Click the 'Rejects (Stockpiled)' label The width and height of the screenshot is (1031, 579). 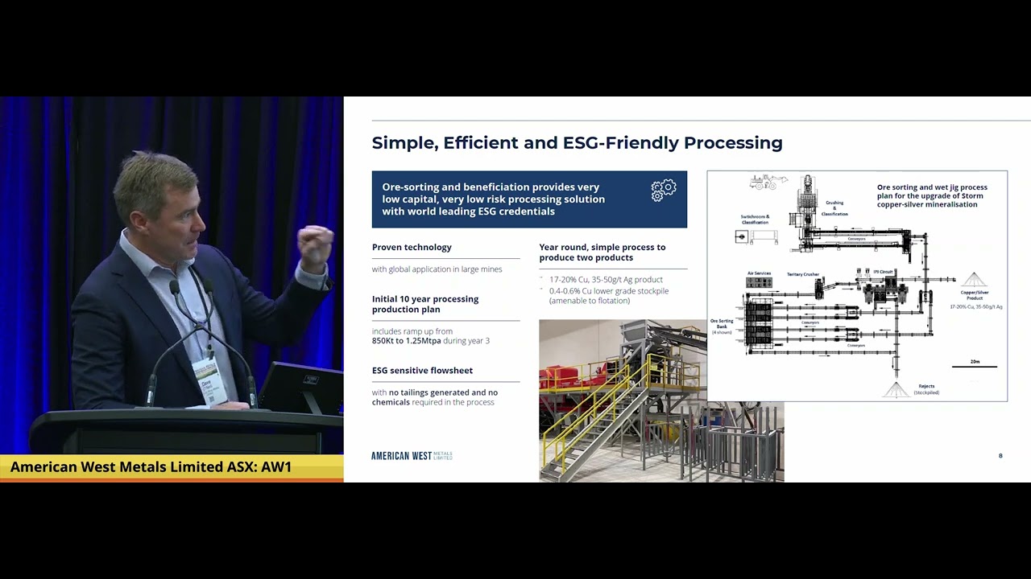(x=926, y=389)
